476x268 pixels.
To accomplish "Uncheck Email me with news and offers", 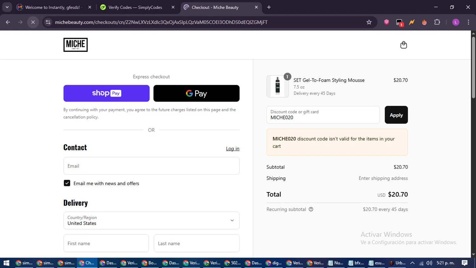I will (67, 183).
